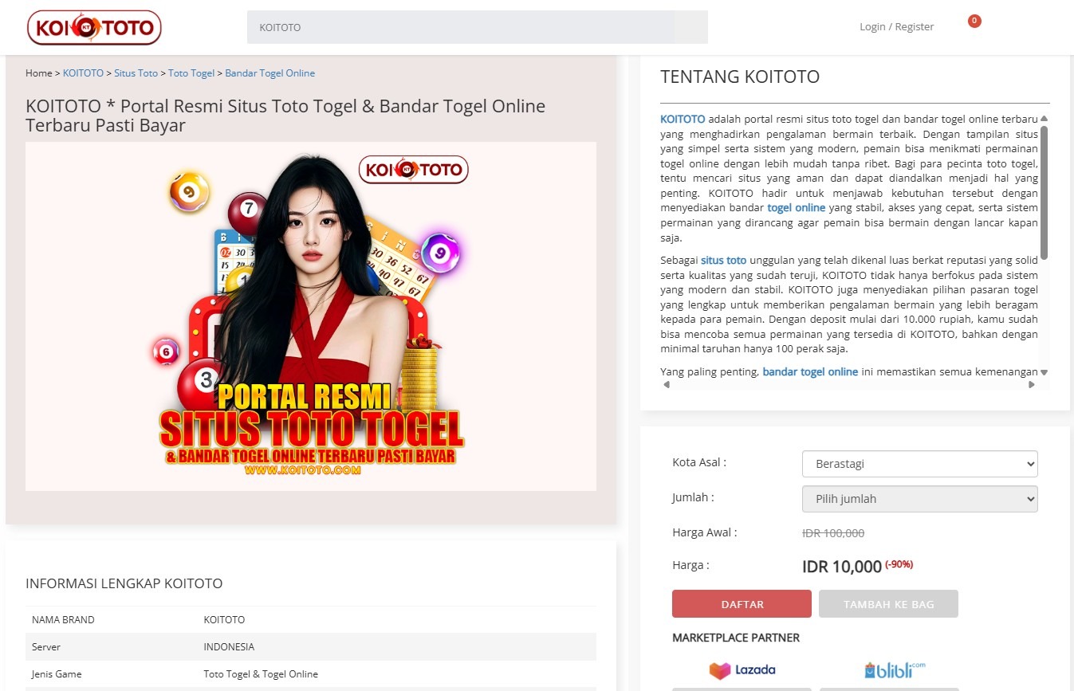Click the bandar togel online link near the bottom
The width and height of the screenshot is (1074, 691).
tap(809, 371)
